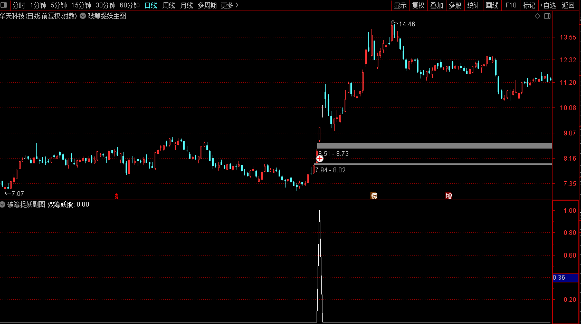Image resolution: width=581 pixels, height=324 pixels.
Task: Expand the 破筹捉妖主图 indicator dropdown
Action: (x=83, y=16)
